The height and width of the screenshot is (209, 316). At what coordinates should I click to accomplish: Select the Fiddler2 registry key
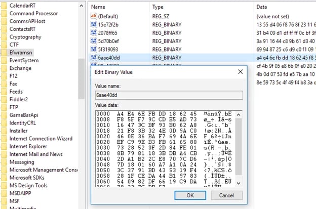click(20, 99)
